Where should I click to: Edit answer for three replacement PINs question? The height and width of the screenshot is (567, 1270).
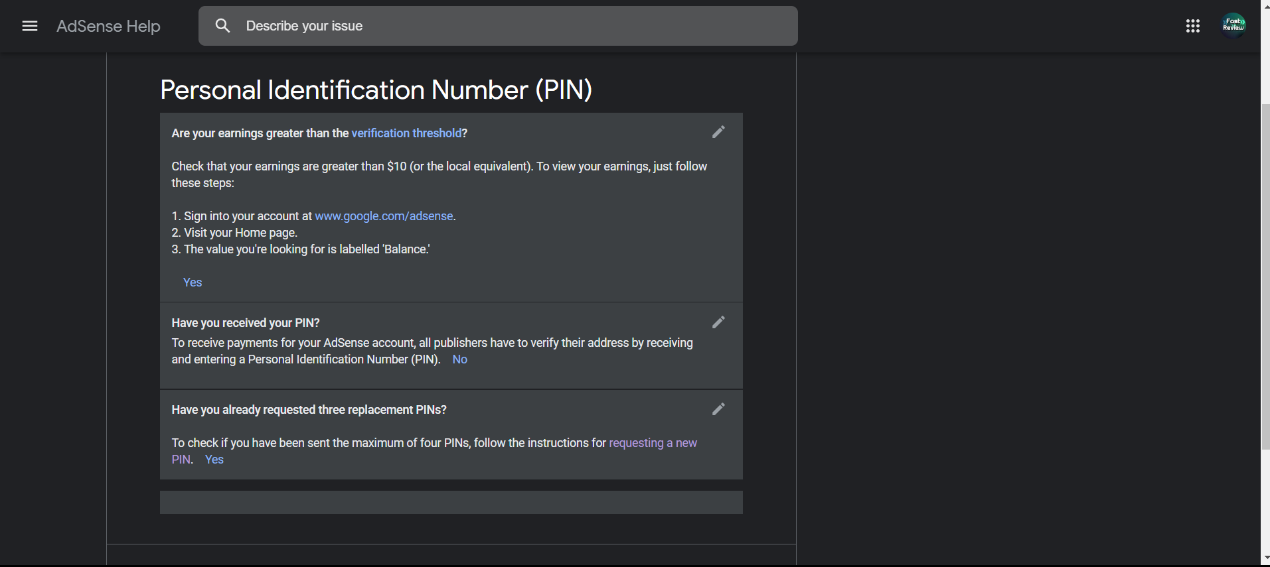[718, 409]
